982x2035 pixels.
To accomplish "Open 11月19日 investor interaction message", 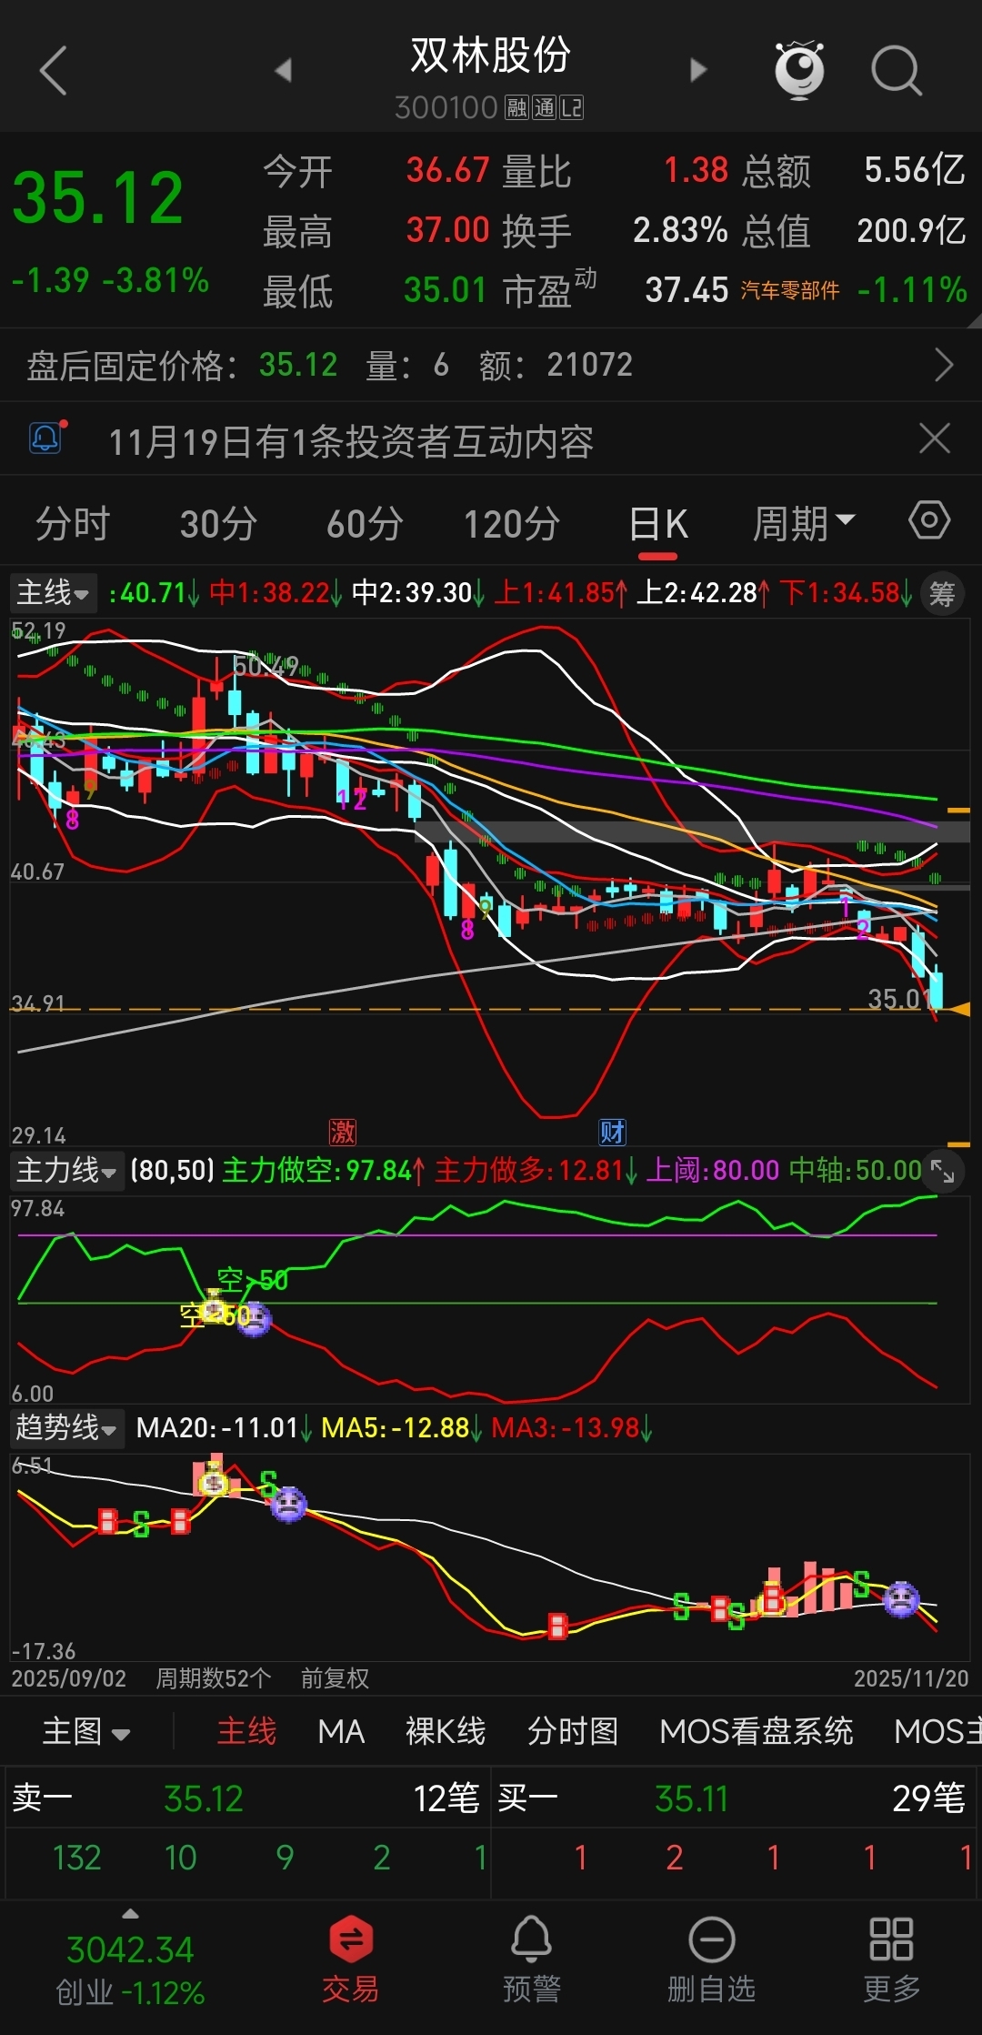I will point(351,442).
